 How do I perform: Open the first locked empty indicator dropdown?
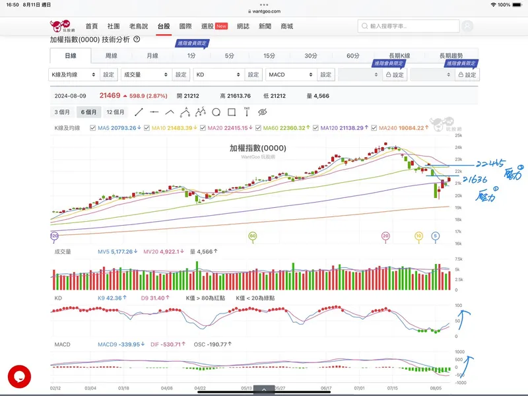coord(360,75)
